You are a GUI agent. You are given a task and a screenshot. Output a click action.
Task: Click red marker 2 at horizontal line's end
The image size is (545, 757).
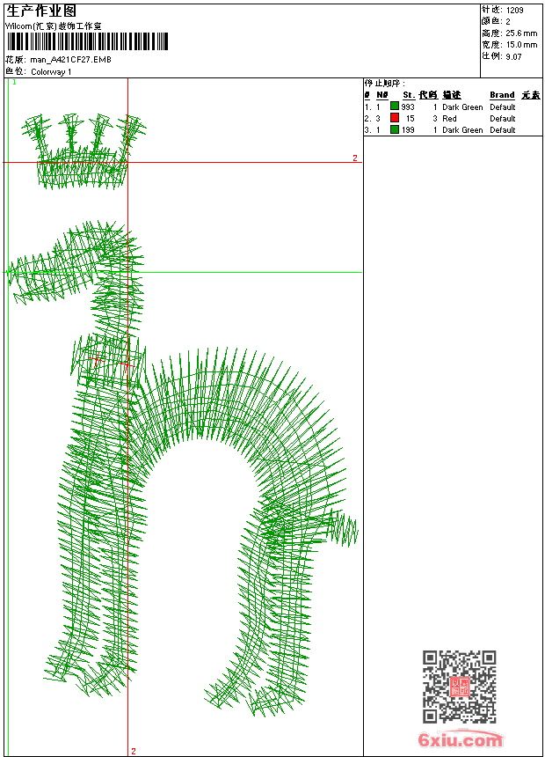[355, 158]
